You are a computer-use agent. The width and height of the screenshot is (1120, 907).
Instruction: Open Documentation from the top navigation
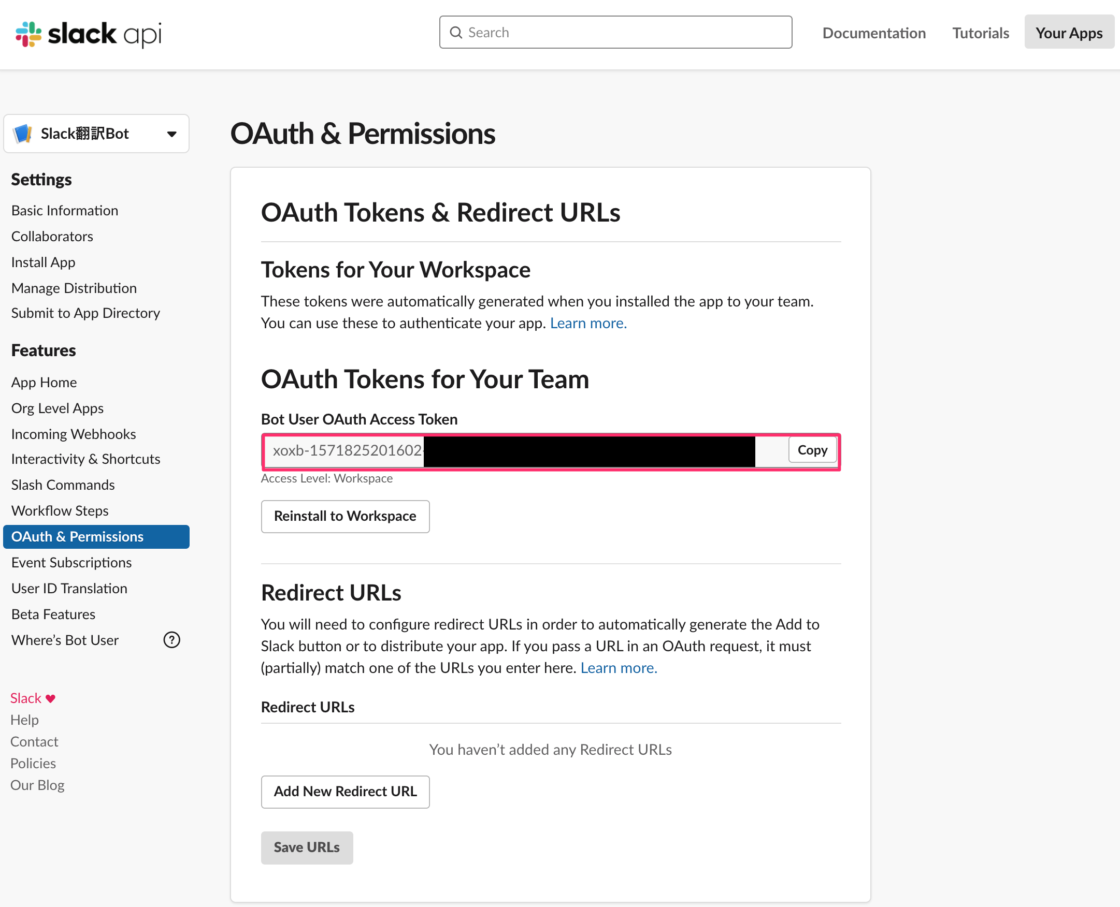click(874, 33)
